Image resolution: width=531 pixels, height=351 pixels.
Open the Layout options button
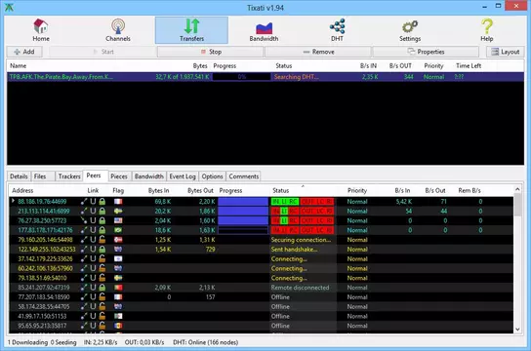(x=506, y=52)
